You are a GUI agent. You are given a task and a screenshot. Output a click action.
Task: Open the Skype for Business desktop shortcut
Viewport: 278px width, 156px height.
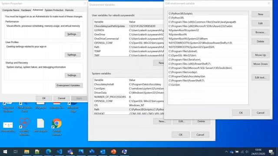(x=8, y=107)
